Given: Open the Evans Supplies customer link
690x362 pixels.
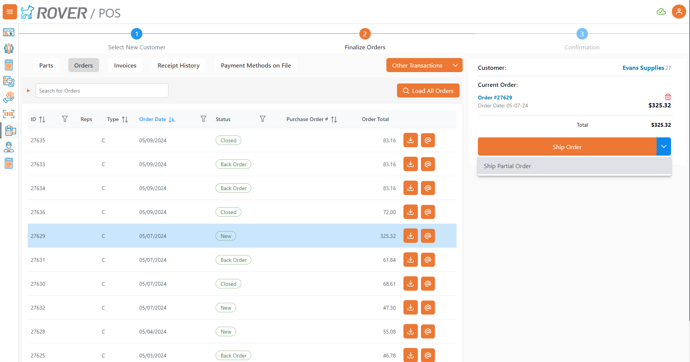Looking at the screenshot, I should tap(643, 68).
